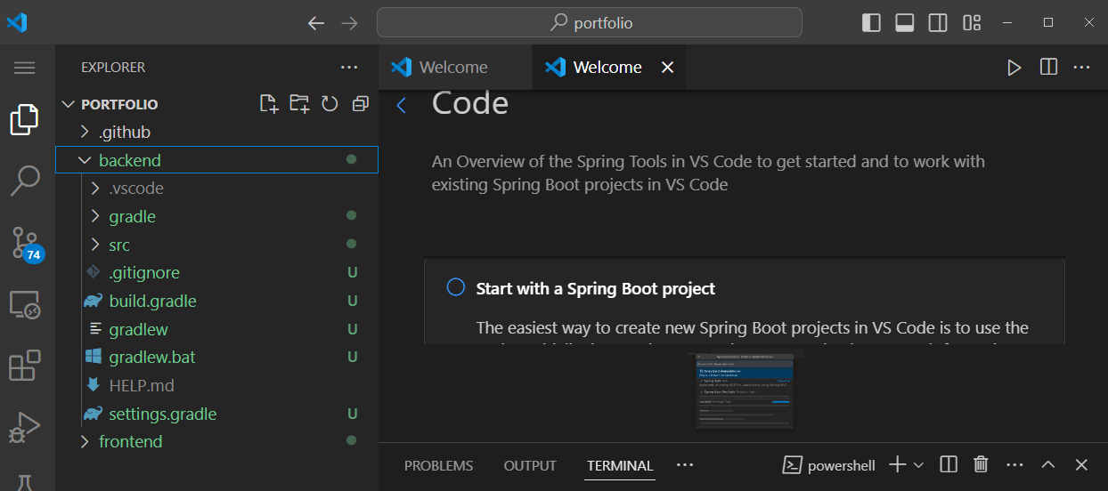Click the EXPLORER title
Screen dimensions: 1108x491
(x=113, y=68)
